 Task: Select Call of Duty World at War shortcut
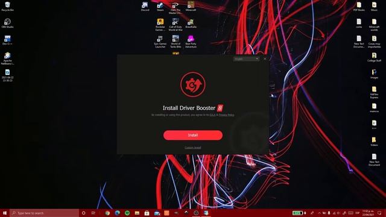tap(176, 25)
